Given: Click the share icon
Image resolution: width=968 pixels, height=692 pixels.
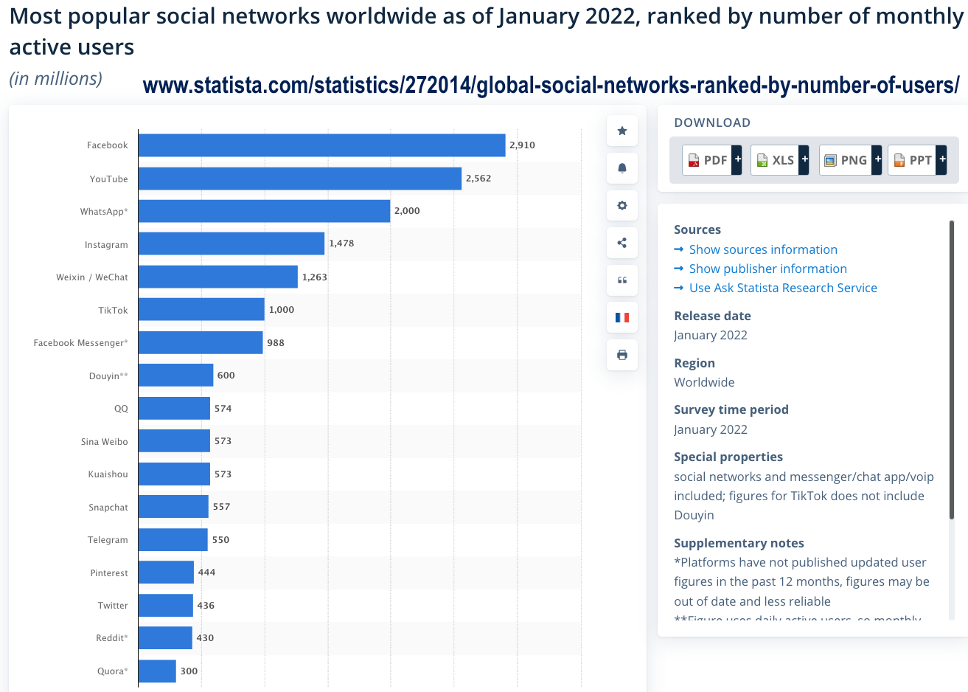Looking at the screenshot, I should (x=622, y=243).
